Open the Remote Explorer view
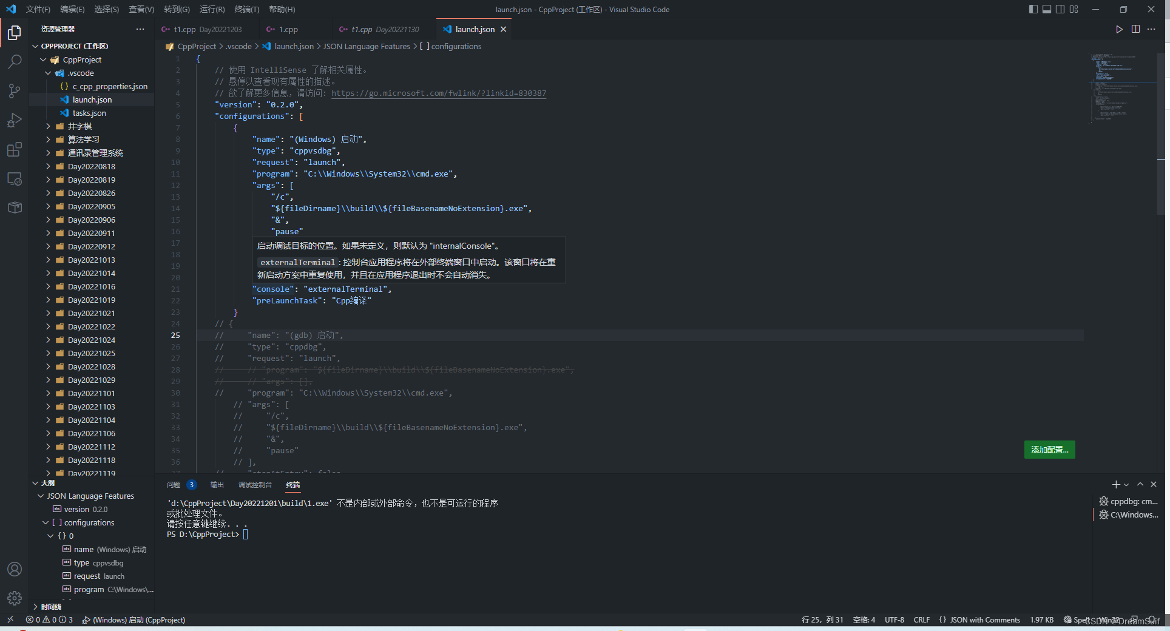This screenshot has width=1170, height=631. (x=15, y=179)
